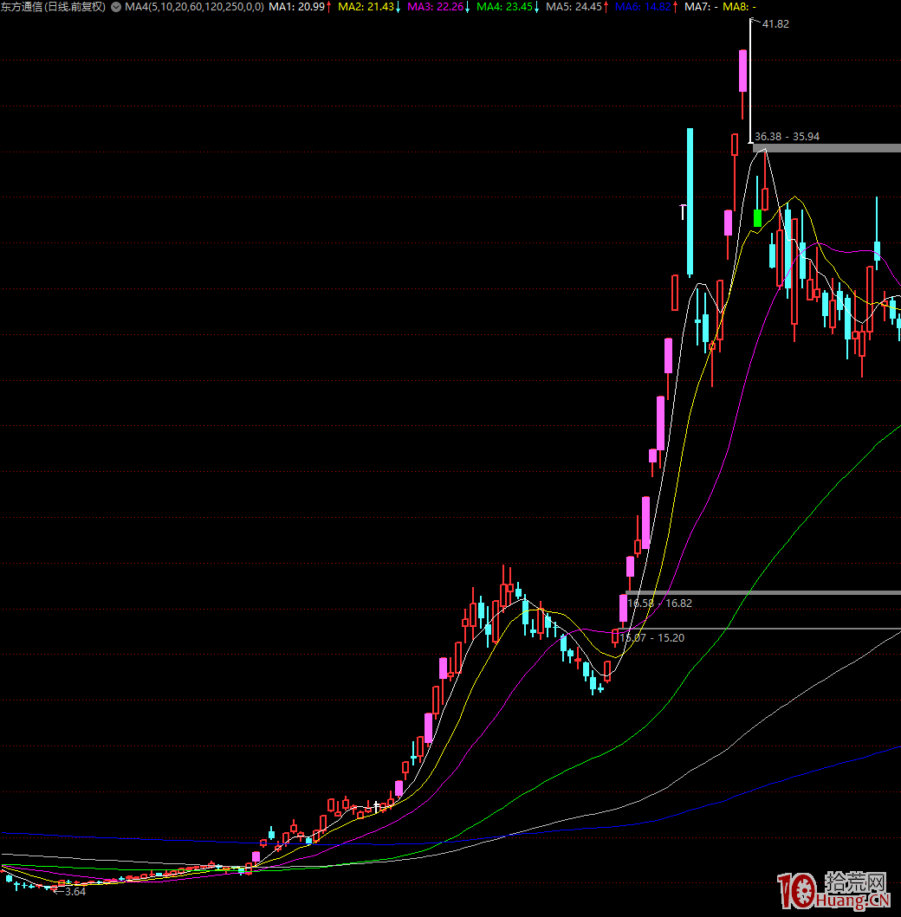
Task: Select the yellow MA2: 21.43 label
Action: pyautogui.click(x=368, y=7)
